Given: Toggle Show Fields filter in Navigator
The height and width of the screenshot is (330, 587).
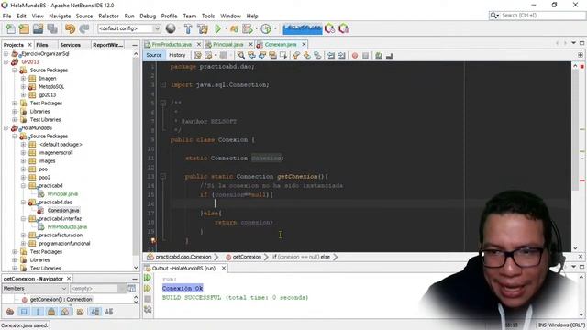Looking at the screenshot, I should pos(24,312).
